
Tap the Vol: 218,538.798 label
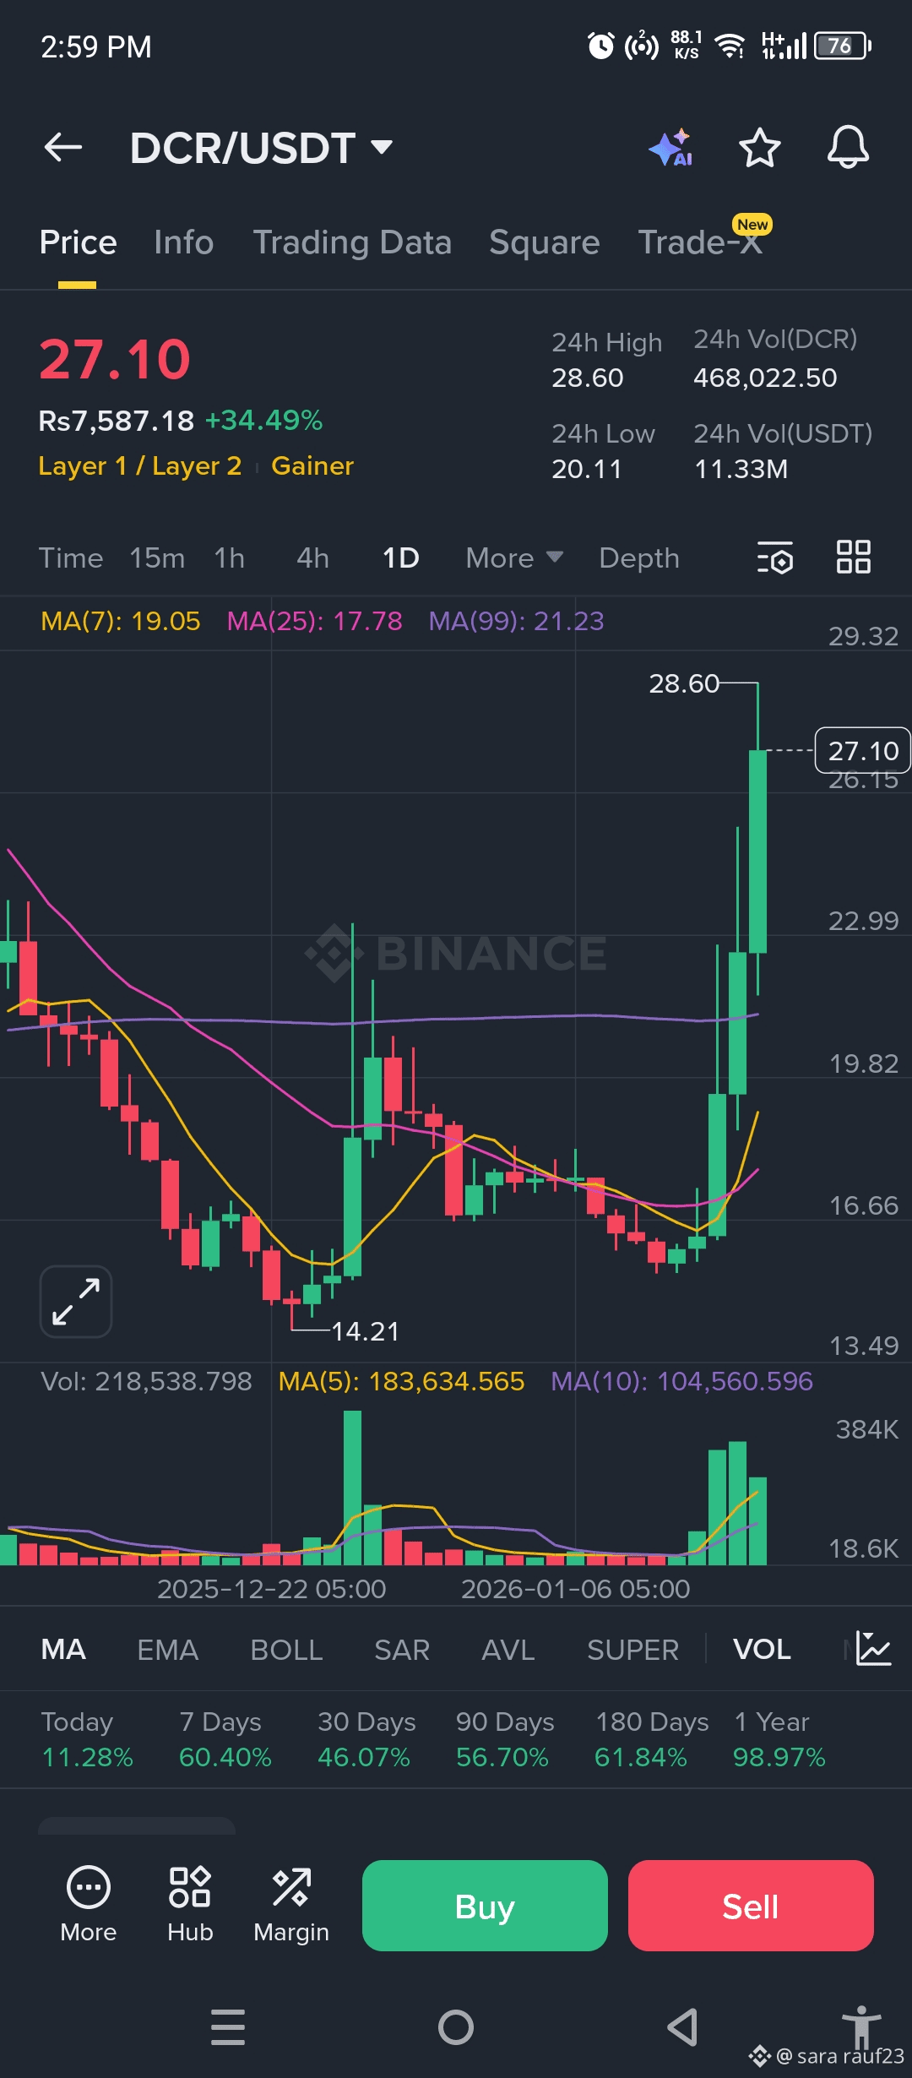click(146, 1381)
